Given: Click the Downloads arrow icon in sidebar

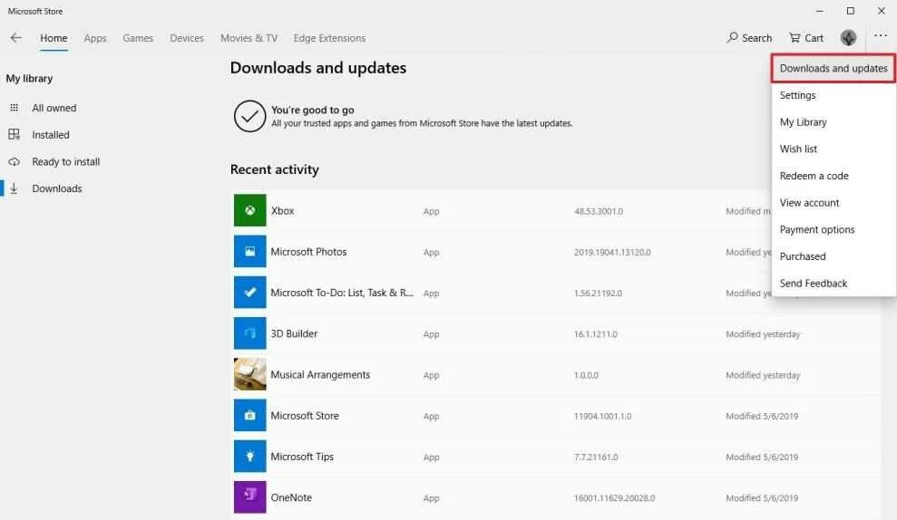Looking at the screenshot, I should pos(15,188).
